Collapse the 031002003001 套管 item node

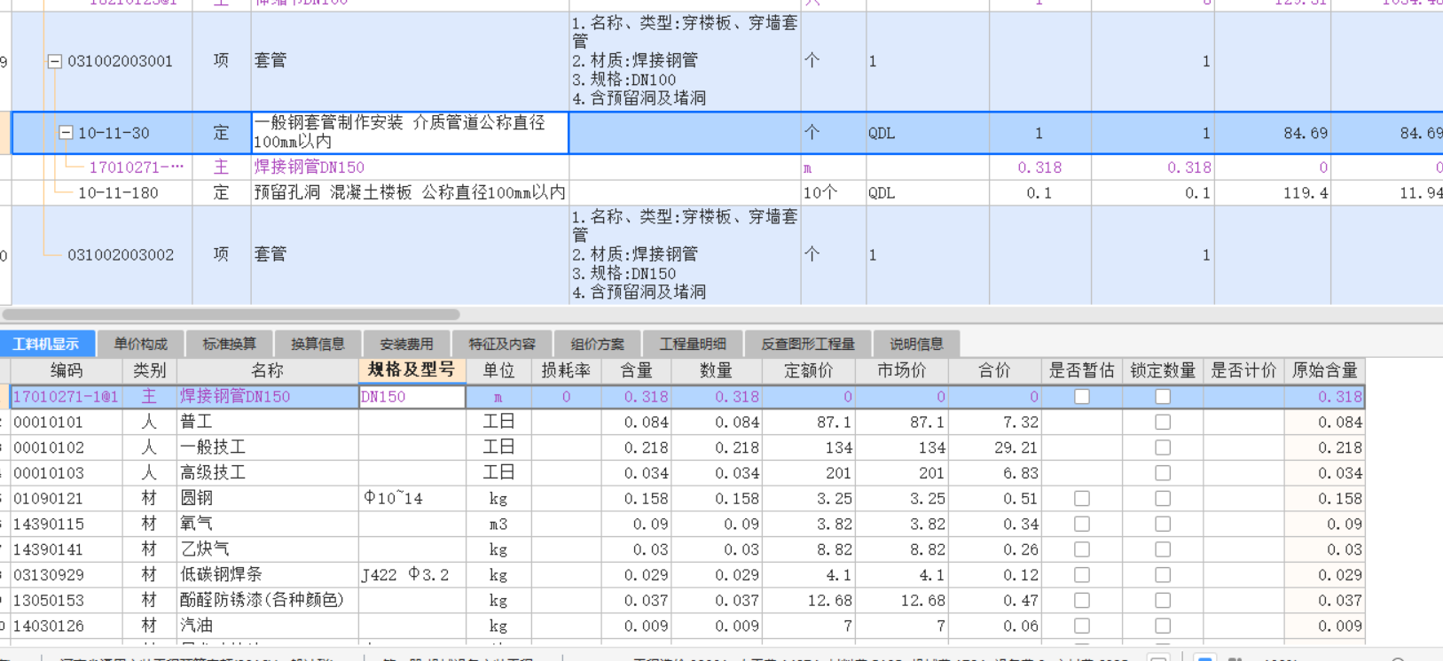[x=54, y=61]
